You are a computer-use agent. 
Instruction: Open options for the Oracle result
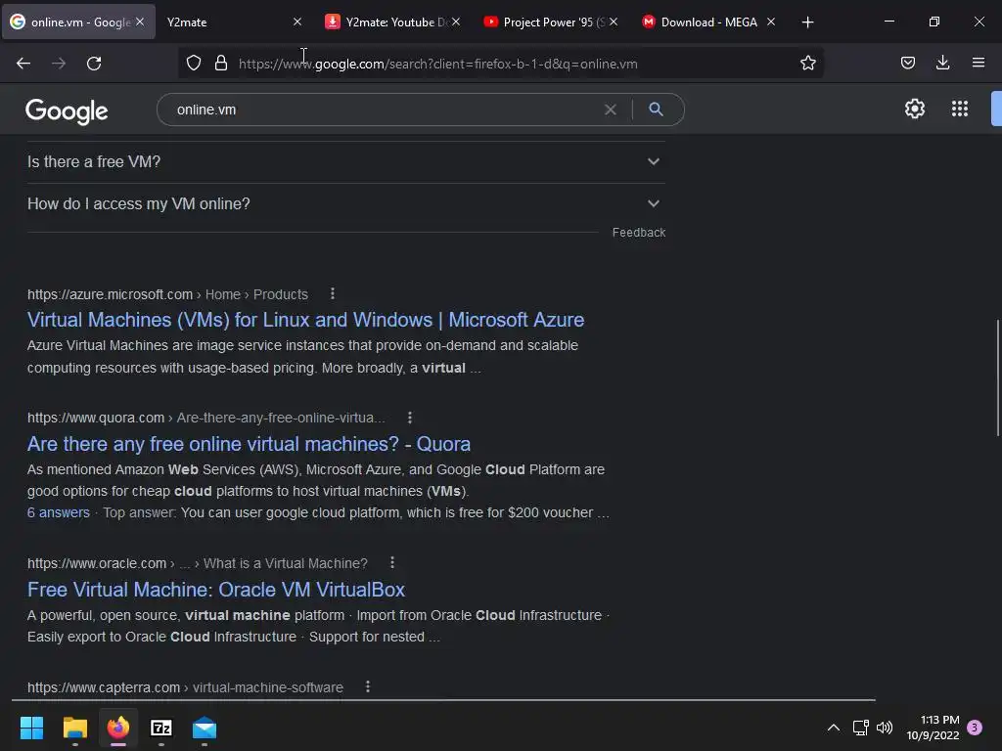coord(392,562)
